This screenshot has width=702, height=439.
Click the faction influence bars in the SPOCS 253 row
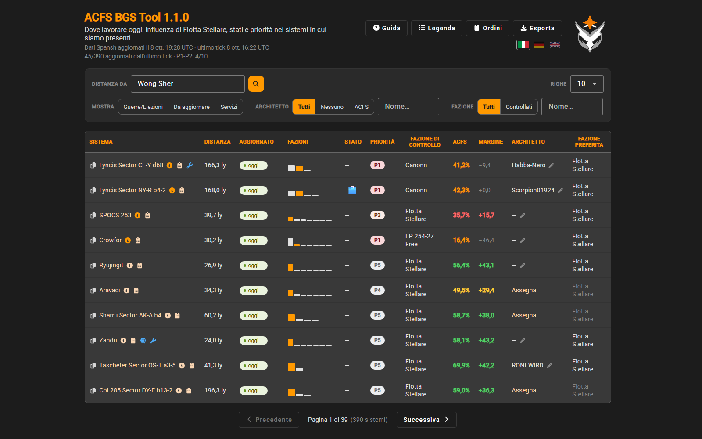pyautogui.click(x=310, y=218)
